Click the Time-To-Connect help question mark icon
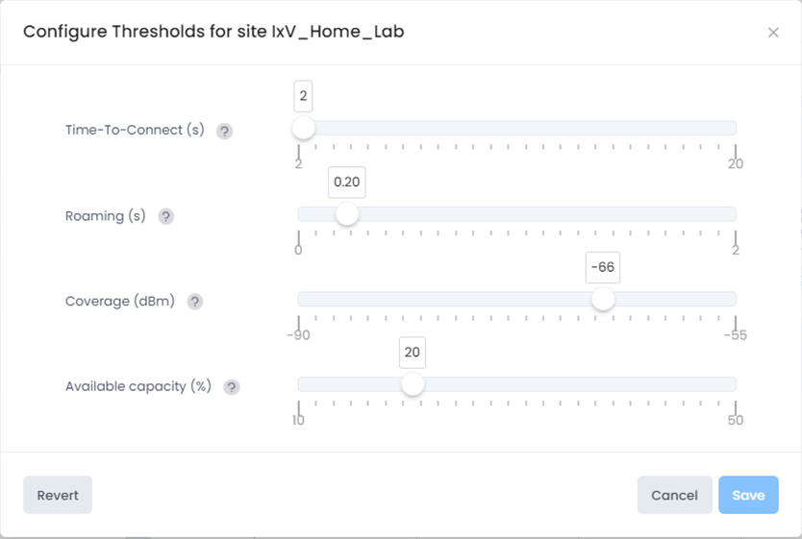The width and height of the screenshot is (802, 539). [224, 132]
